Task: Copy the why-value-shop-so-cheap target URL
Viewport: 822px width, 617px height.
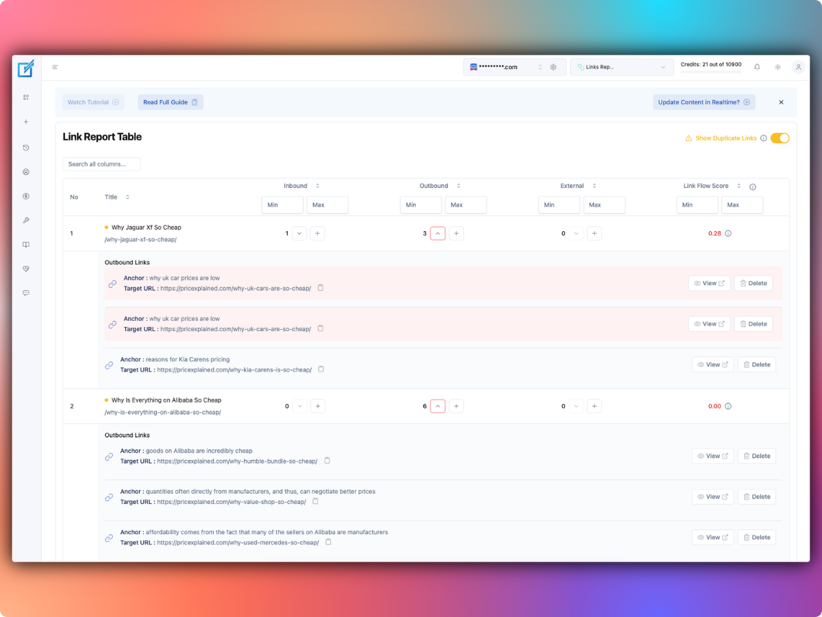Action: (316, 501)
